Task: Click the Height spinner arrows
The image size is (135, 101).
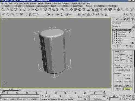Action: pyautogui.click(x=126, y=51)
